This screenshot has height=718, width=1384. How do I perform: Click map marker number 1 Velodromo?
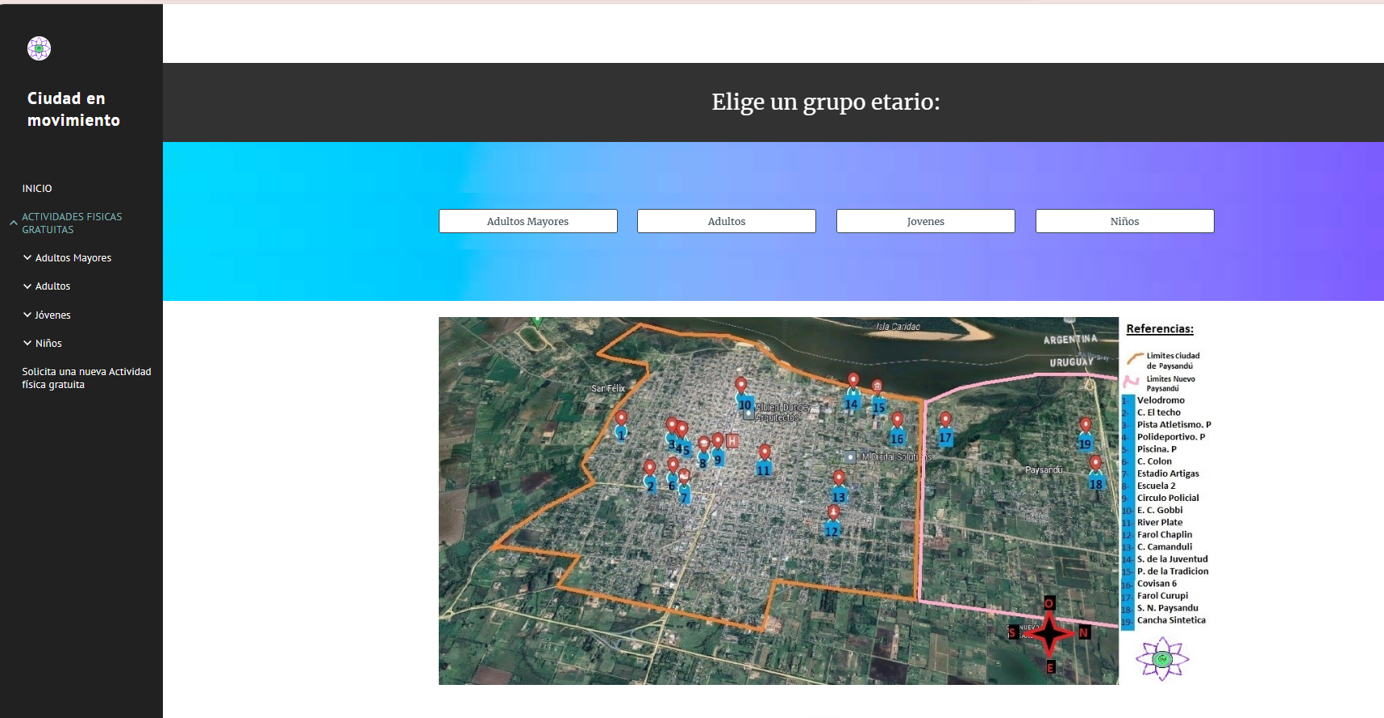tap(621, 419)
